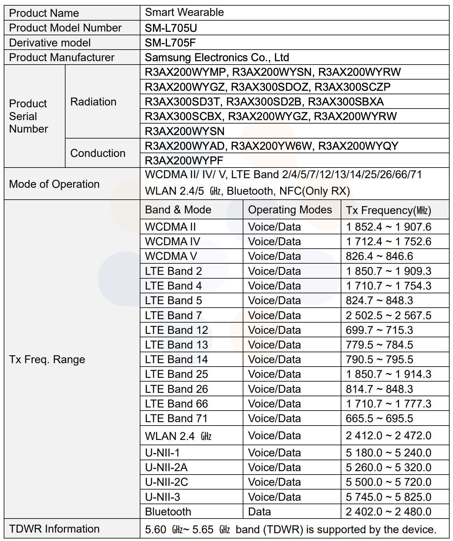Screen dimensions: 453x541
Task: Click the Operating Modes column header
Action: pyautogui.click(x=290, y=210)
